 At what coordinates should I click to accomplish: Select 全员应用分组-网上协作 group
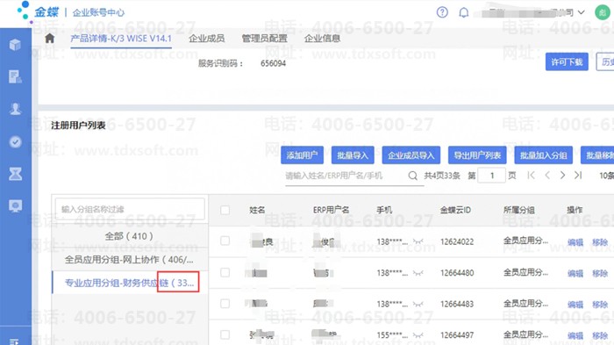tap(129, 260)
